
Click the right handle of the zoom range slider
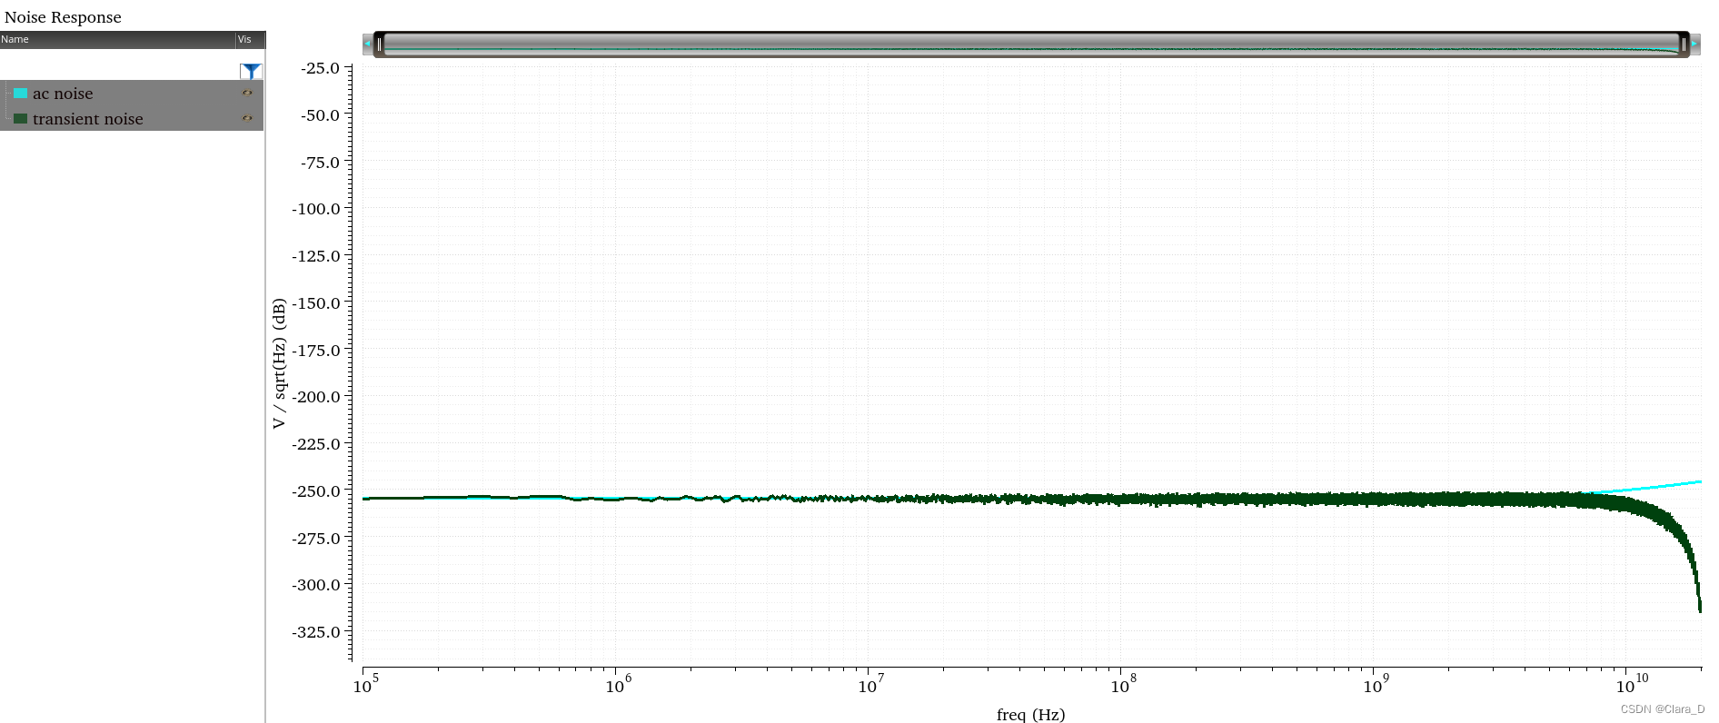pyautogui.click(x=1684, y=44)
